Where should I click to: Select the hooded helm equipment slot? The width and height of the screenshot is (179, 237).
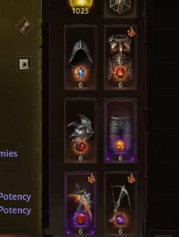coord(81,58)
